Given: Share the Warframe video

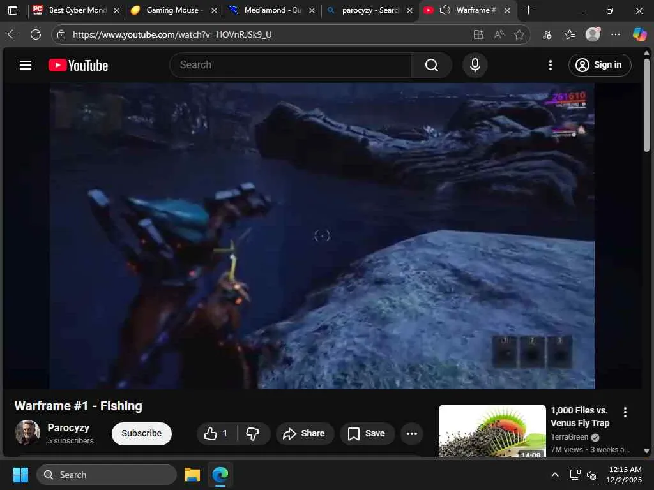Looking at the screenshot, I should [x=305, y=434].
